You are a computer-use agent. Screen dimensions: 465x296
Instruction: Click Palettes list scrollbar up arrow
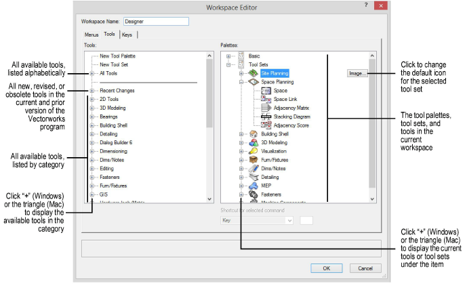coord(372,56)
